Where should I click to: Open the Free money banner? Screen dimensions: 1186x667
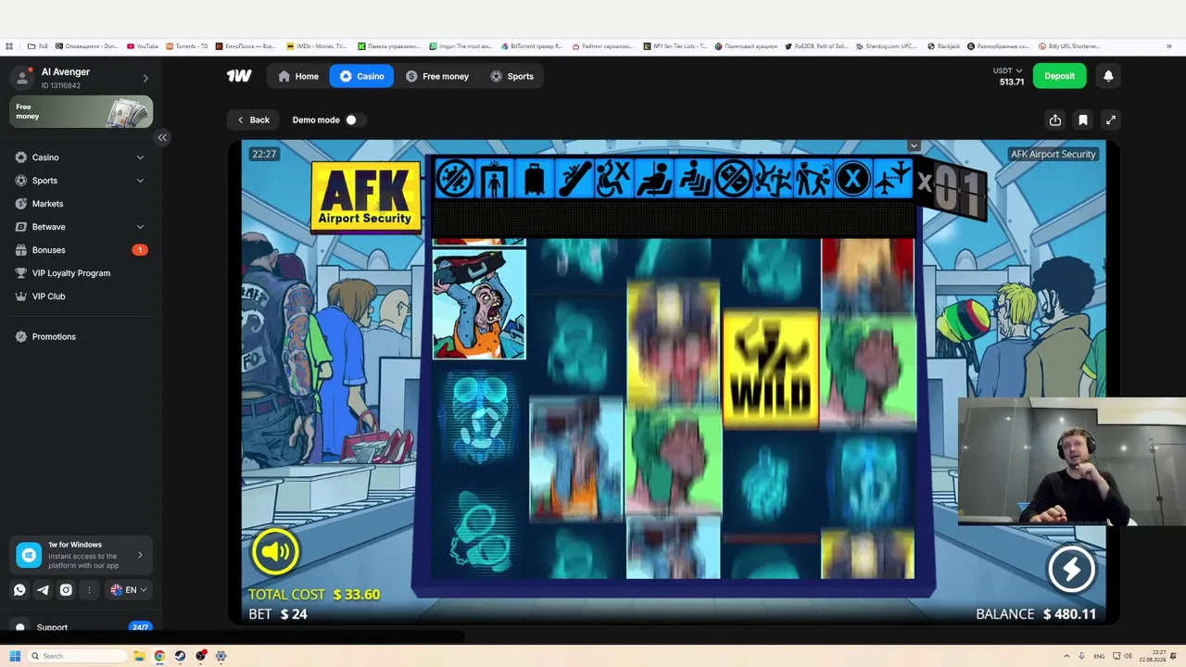tap(82, 112)
